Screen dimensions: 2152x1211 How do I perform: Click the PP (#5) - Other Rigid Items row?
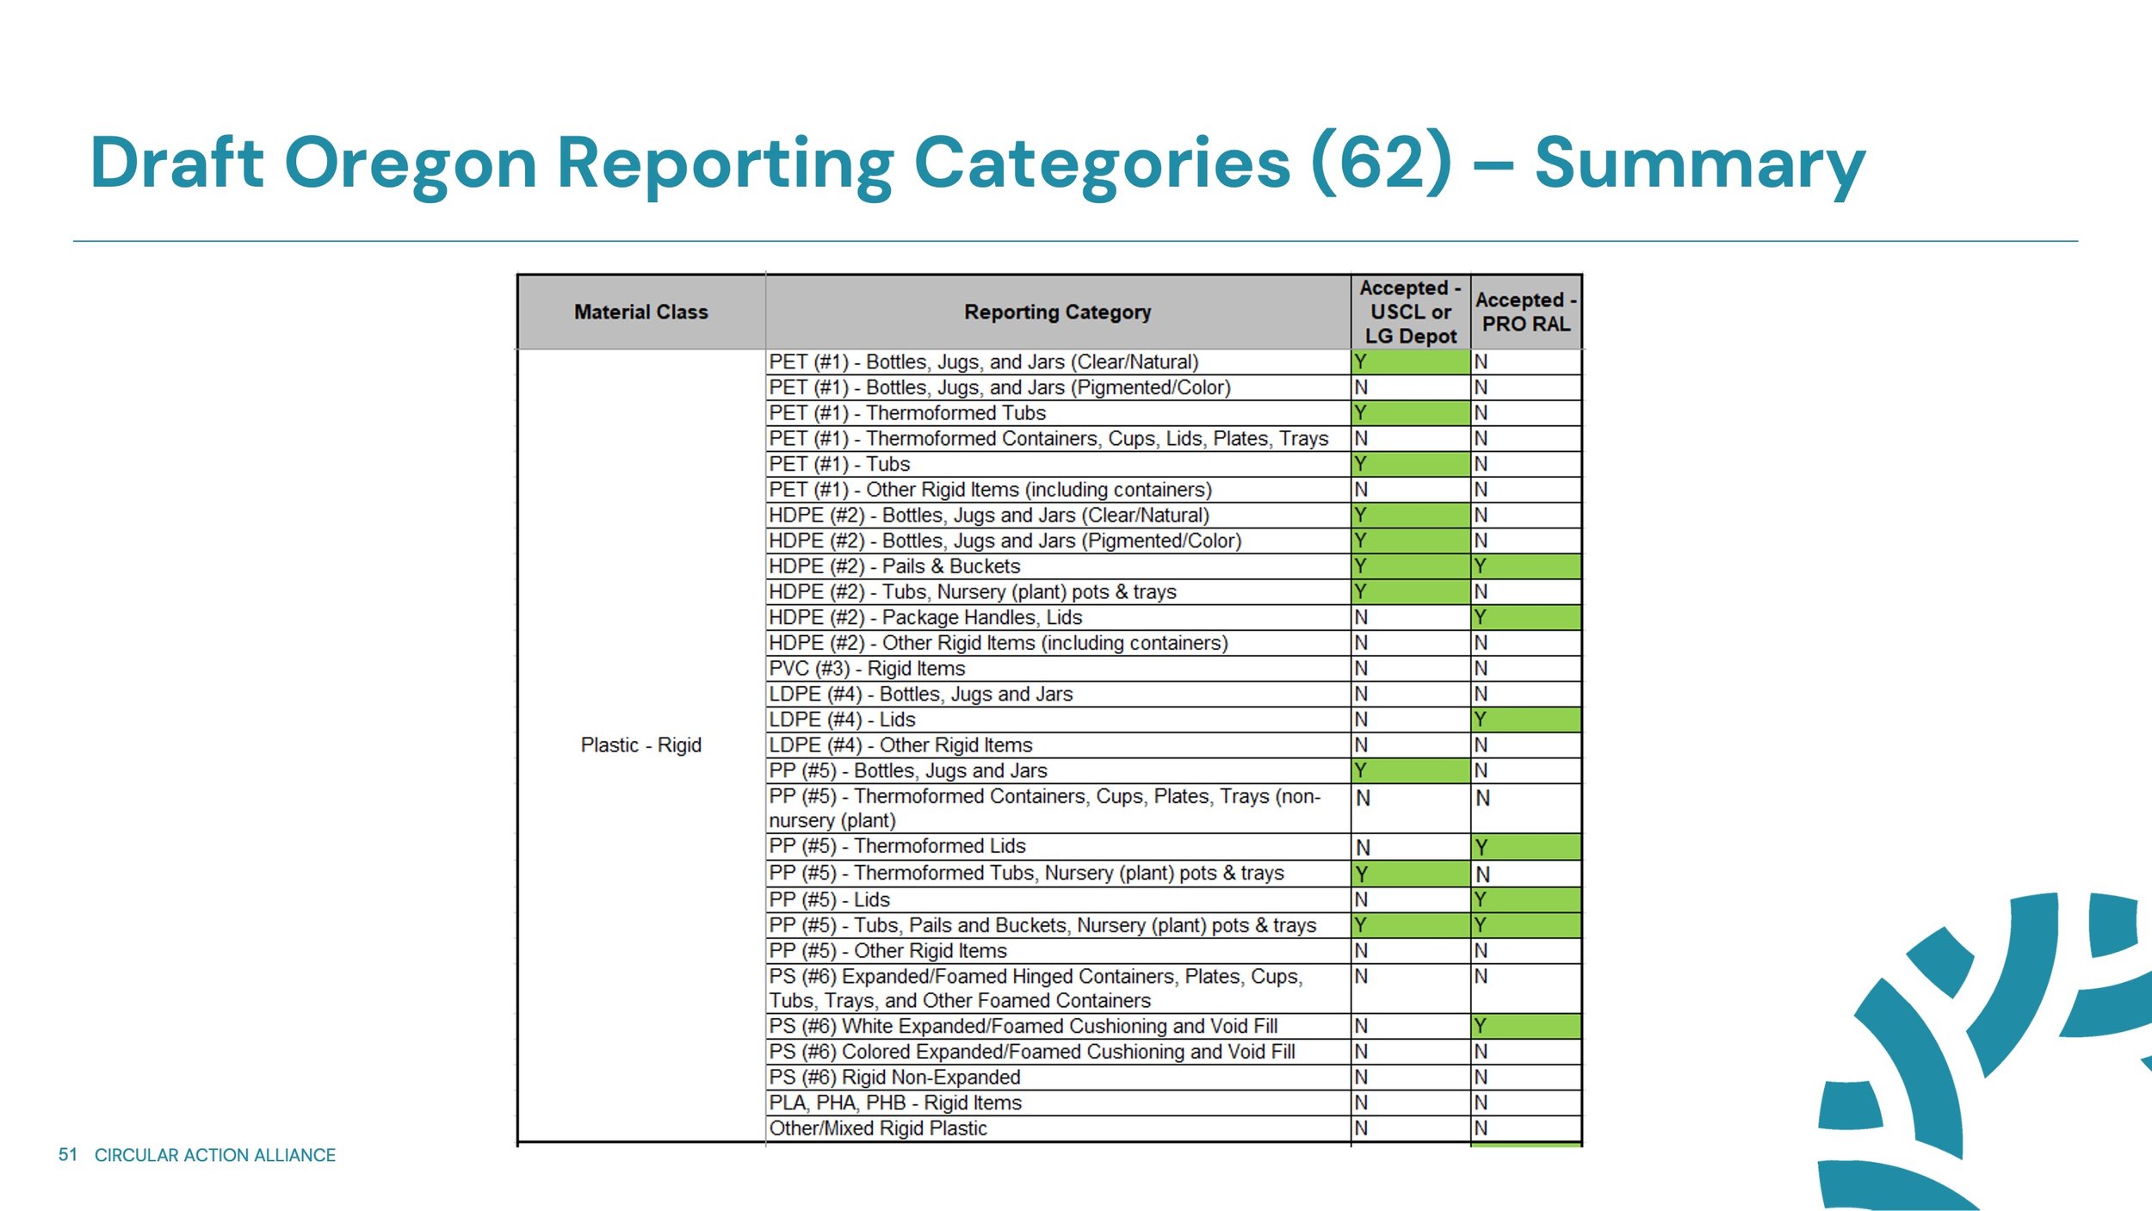[x=887, y=951]
